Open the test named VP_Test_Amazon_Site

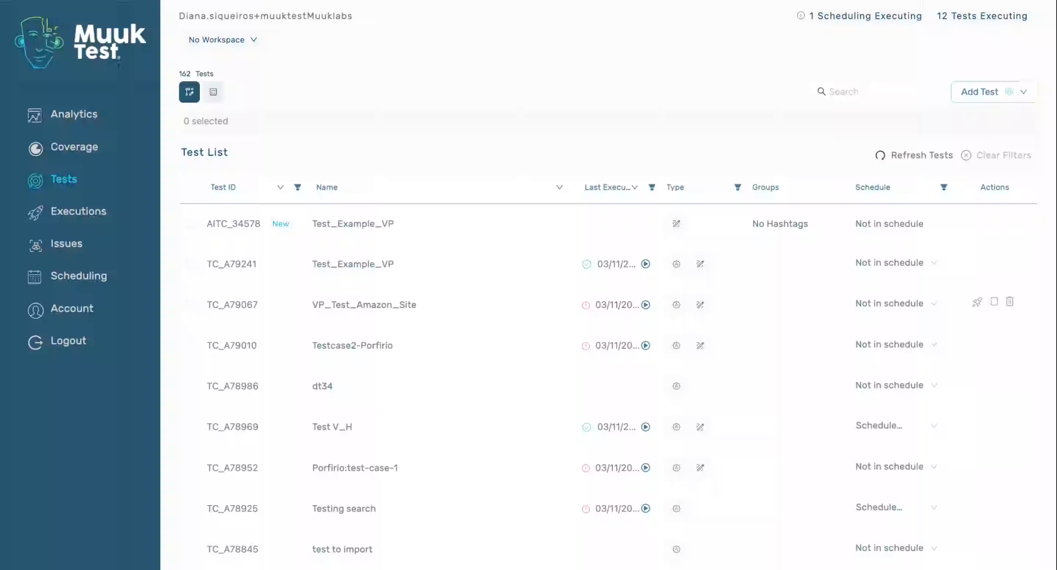point(364,305)
